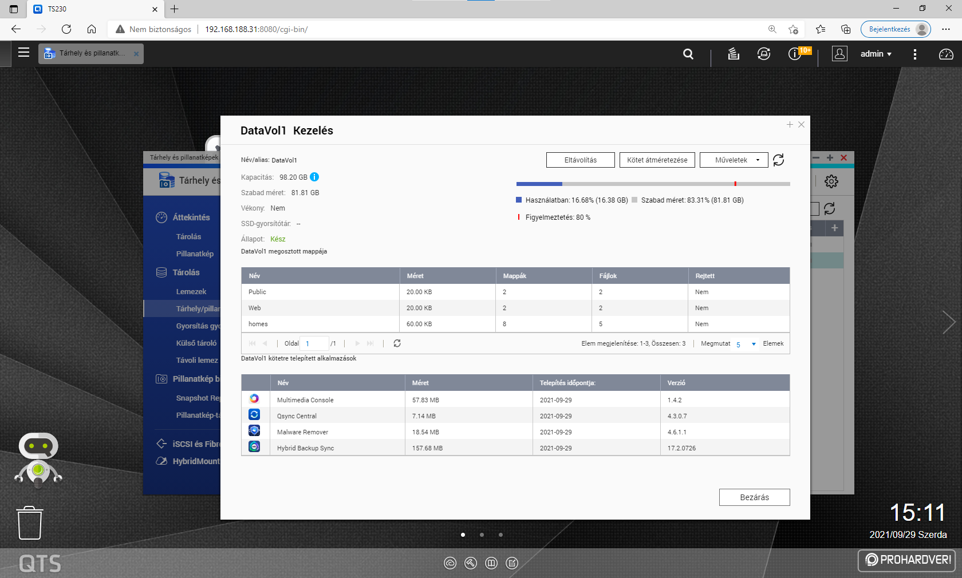
Task: Click the feedback note icon in dock
Action: [x=512, y=563]
